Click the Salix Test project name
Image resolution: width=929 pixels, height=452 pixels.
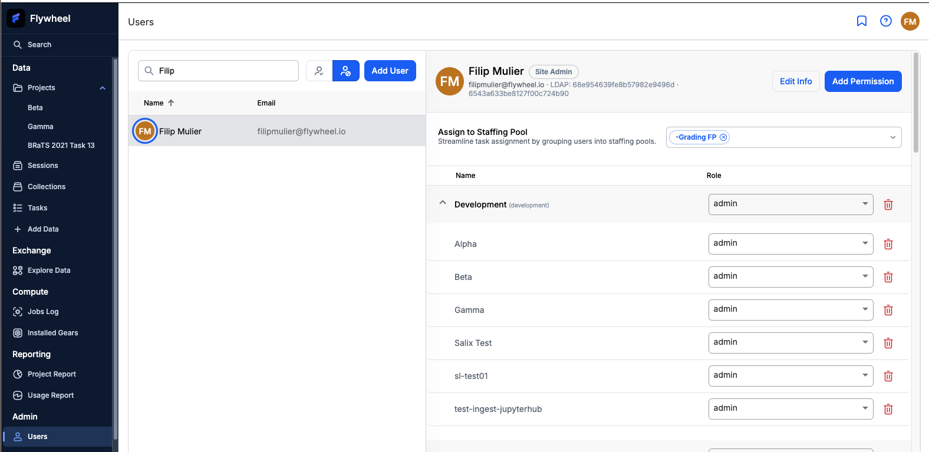tap(473, 343)
